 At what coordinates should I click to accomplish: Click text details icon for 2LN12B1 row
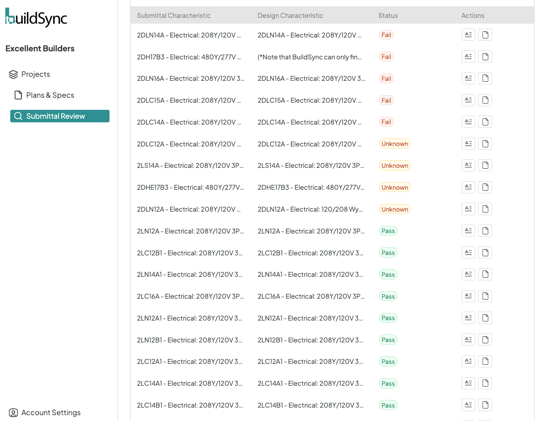point(468,340)
